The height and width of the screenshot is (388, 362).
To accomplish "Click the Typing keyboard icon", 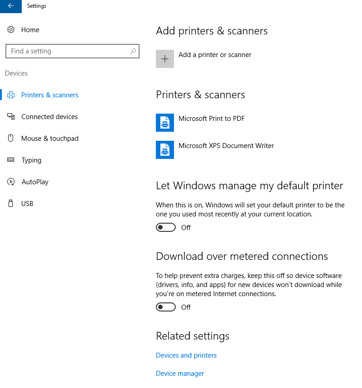I will pos(11,160).
